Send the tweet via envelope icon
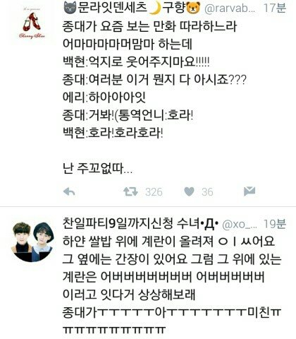The width and height of the screenshot is (296, 339). pyautogui.click(x=249, y=191)
